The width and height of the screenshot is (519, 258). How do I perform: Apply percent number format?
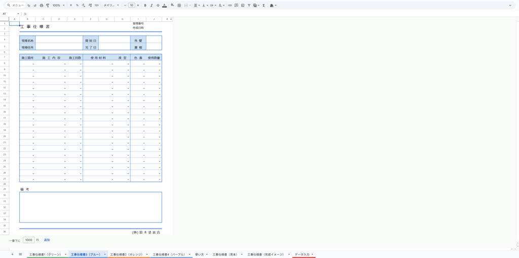77,5
